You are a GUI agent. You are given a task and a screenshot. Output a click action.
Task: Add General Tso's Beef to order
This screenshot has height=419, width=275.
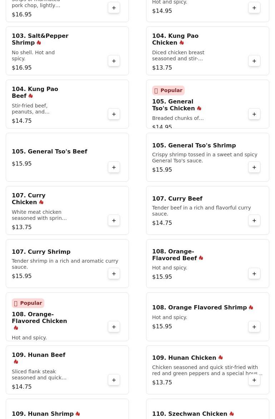click(114, 167)
